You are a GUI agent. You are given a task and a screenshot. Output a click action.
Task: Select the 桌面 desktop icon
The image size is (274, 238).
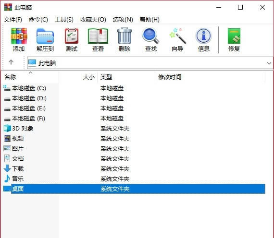7,189
